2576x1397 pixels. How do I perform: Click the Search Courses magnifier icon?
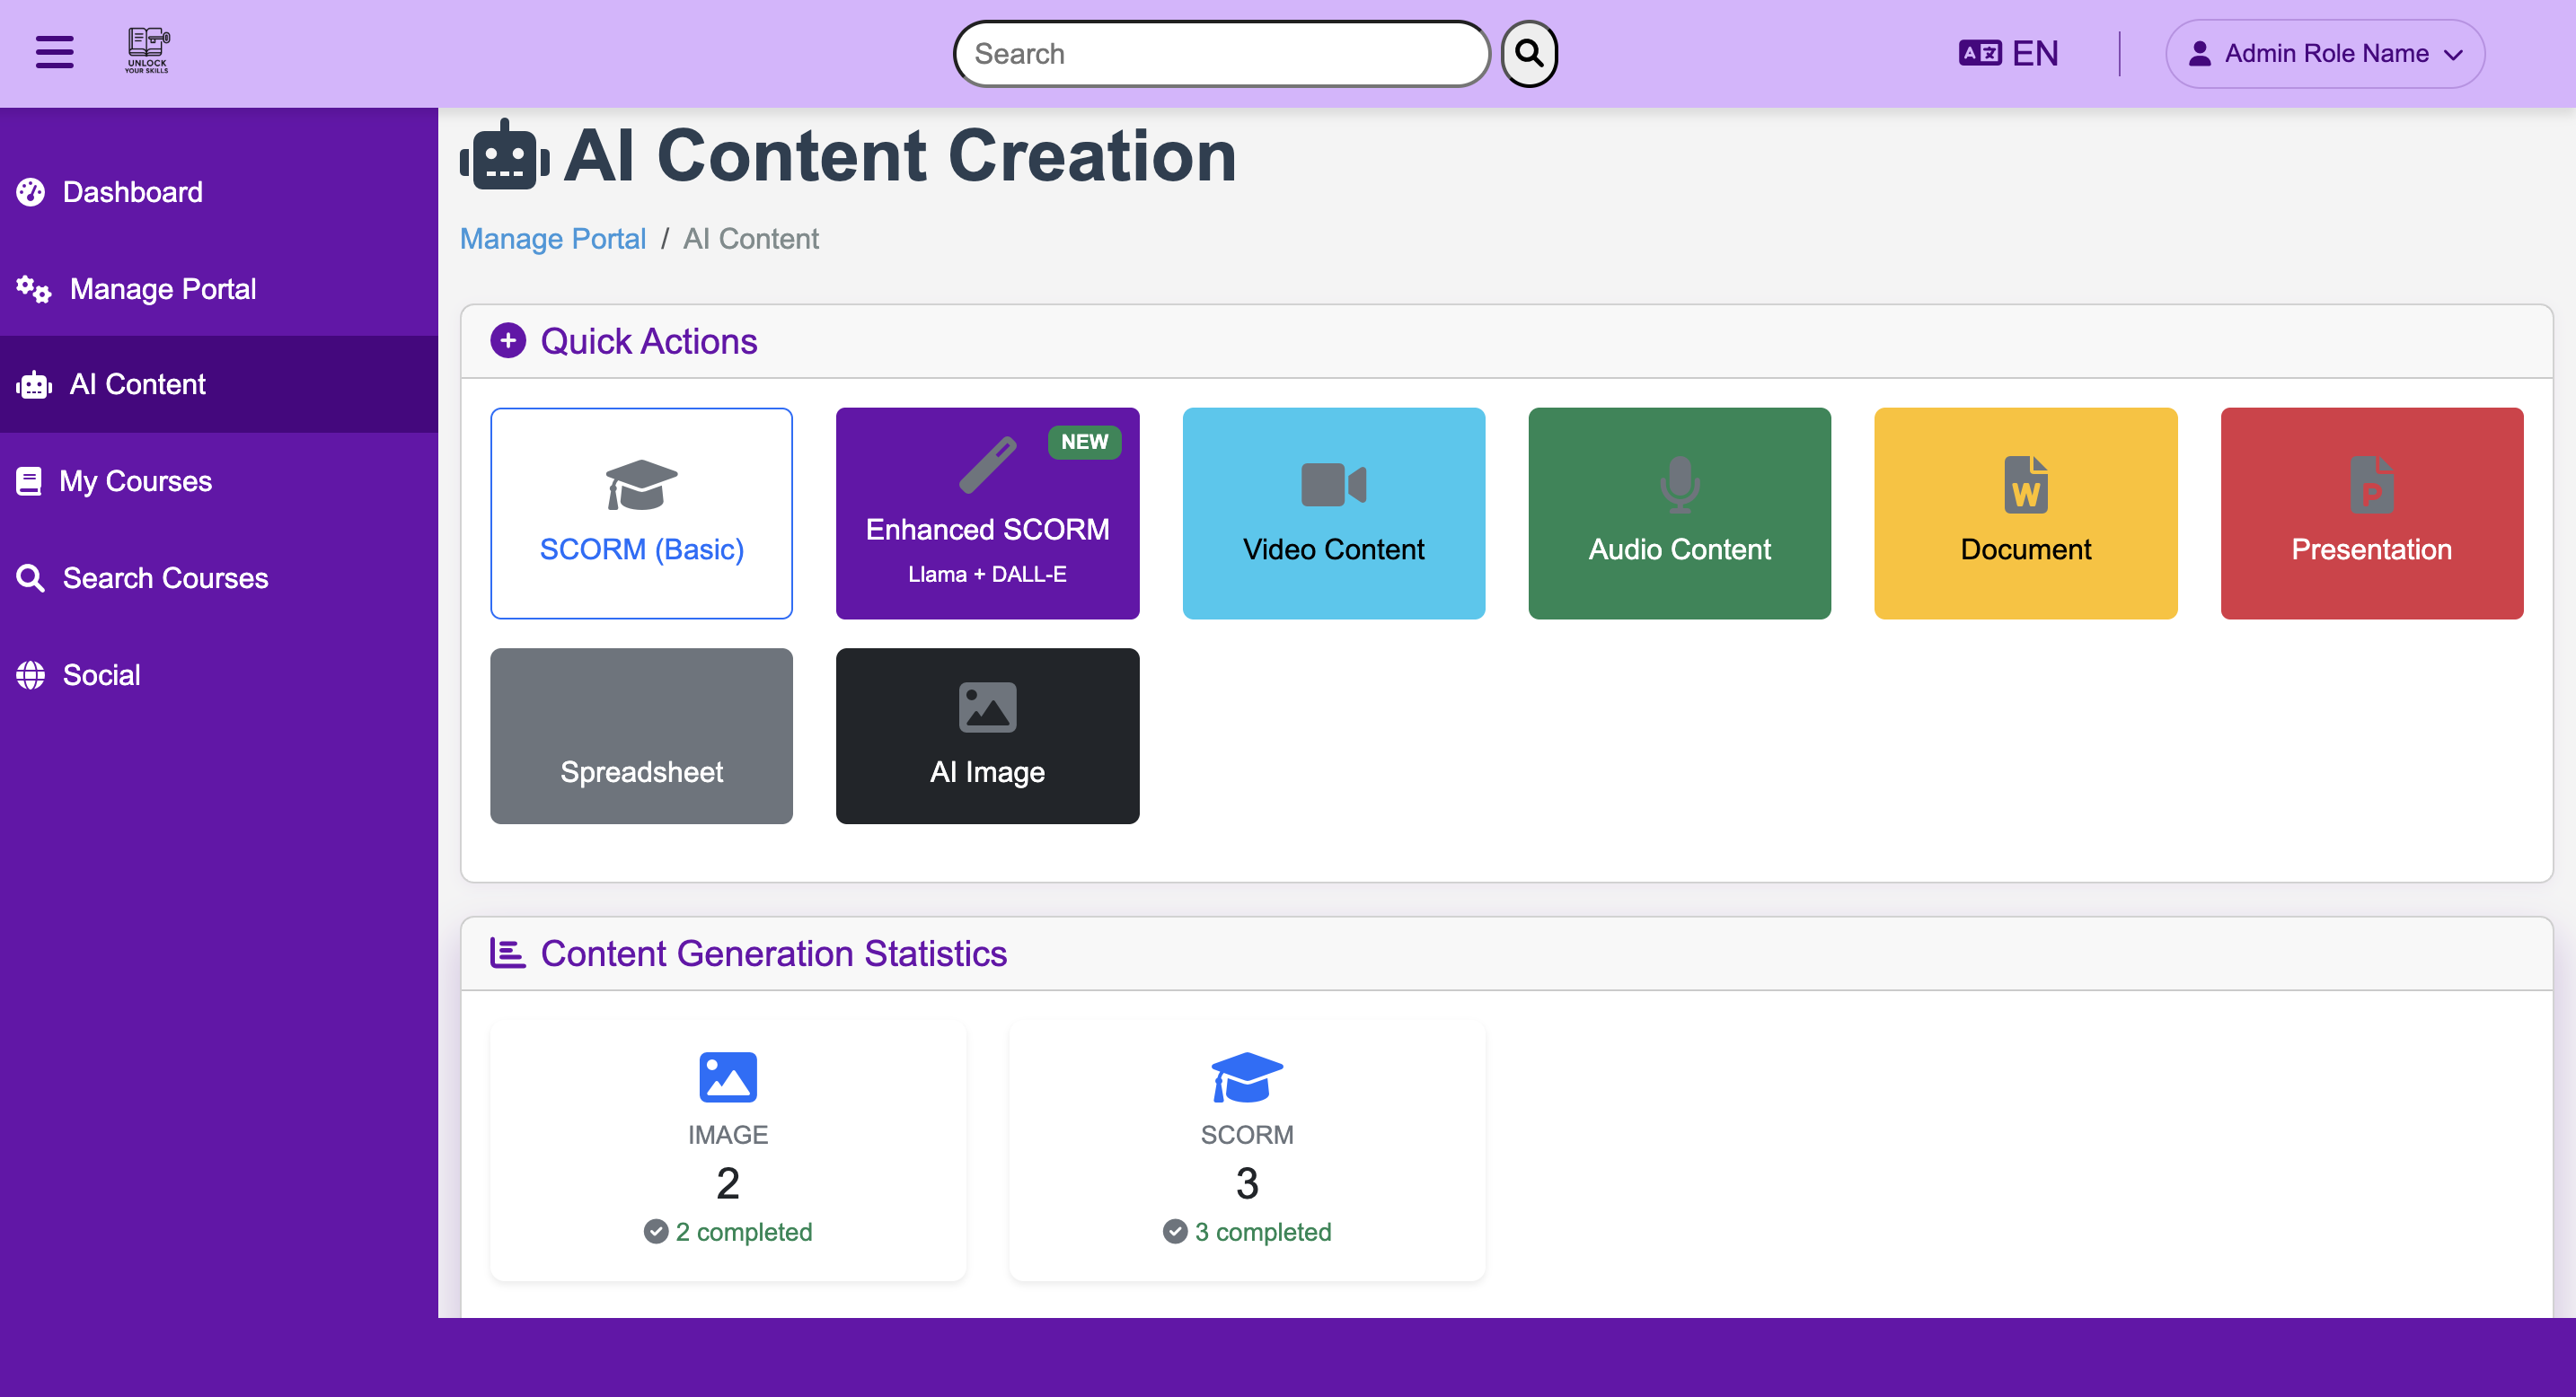(x=31, y=577)
